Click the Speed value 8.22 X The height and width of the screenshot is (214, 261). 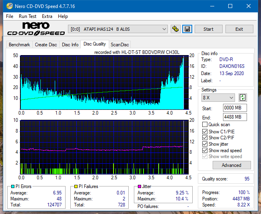[243, 205]
